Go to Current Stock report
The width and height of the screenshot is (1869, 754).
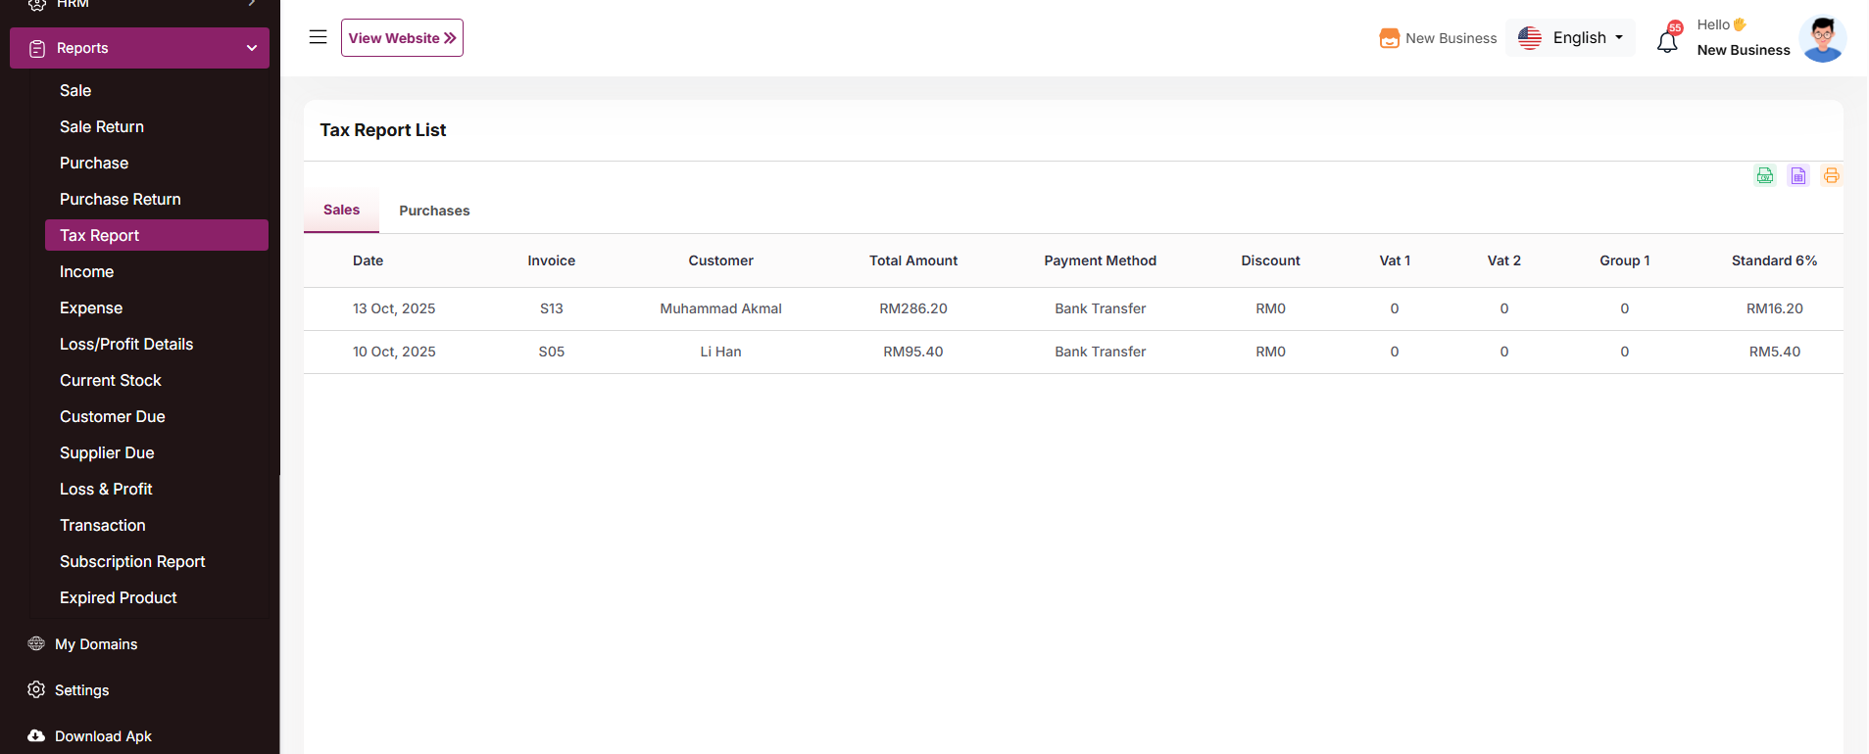pyautogui.click(x=111, y=380)
